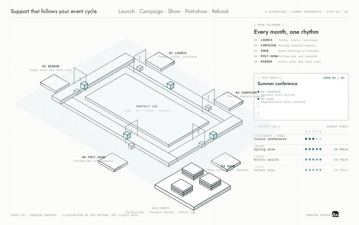Click the 05 REBOOK platform tile

click(55, 84)
